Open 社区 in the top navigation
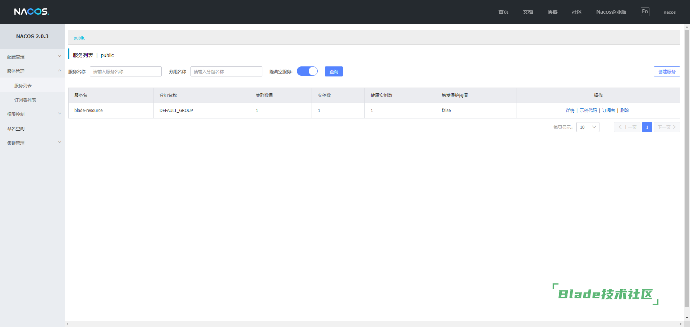The width and height of the screenshot is (690, 327). point(577,12)
